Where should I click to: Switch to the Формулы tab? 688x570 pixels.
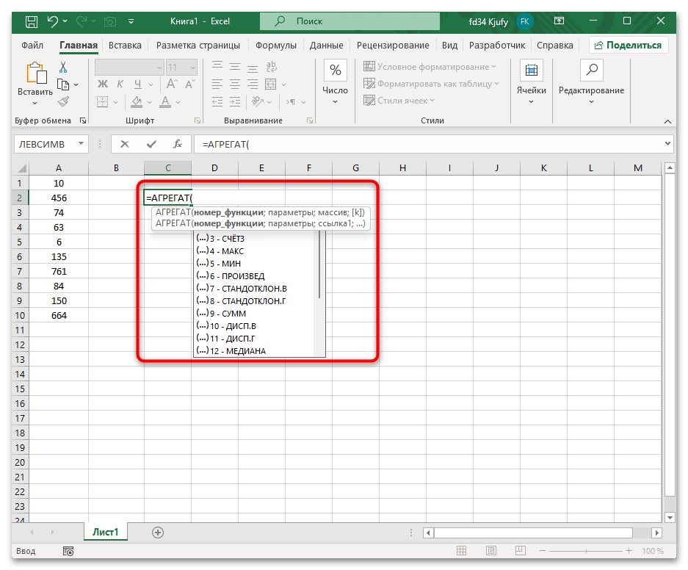click(275, 46)
